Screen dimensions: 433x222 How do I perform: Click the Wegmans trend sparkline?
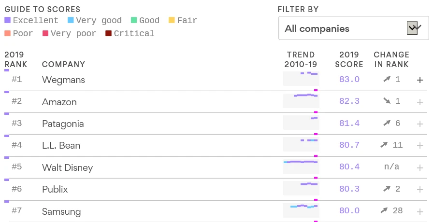click(301, 79)
